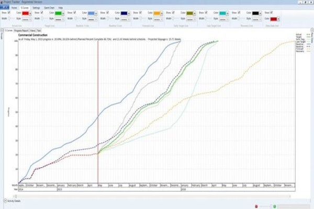314x209 pixels.
Task: Open Style dropdown for Recovery Line
Action: pos(257,19)
